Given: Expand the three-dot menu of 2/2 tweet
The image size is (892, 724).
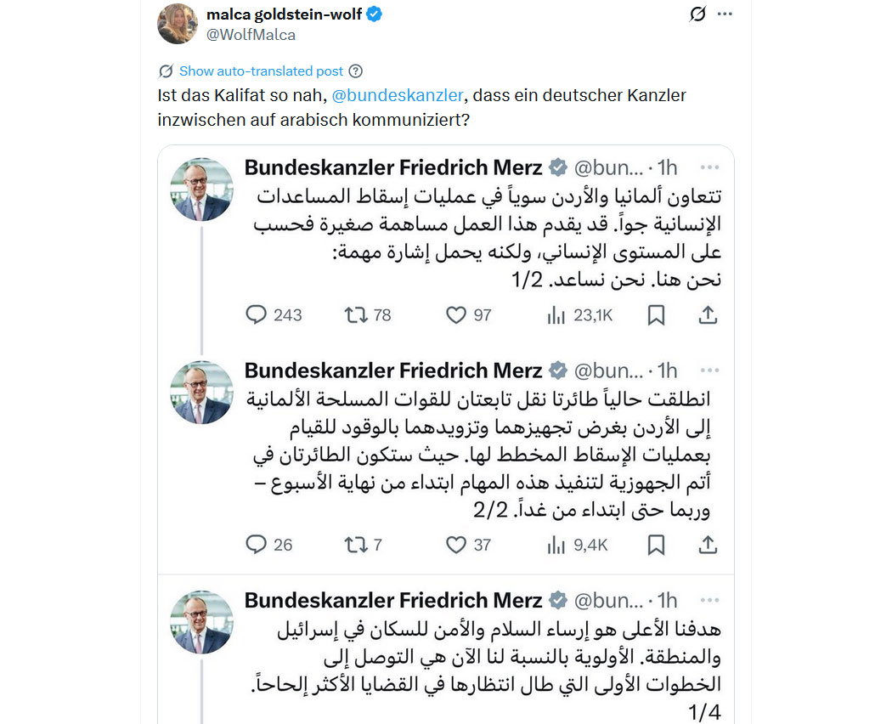Looking at the screenshot, I should click(x=710, y=370).
